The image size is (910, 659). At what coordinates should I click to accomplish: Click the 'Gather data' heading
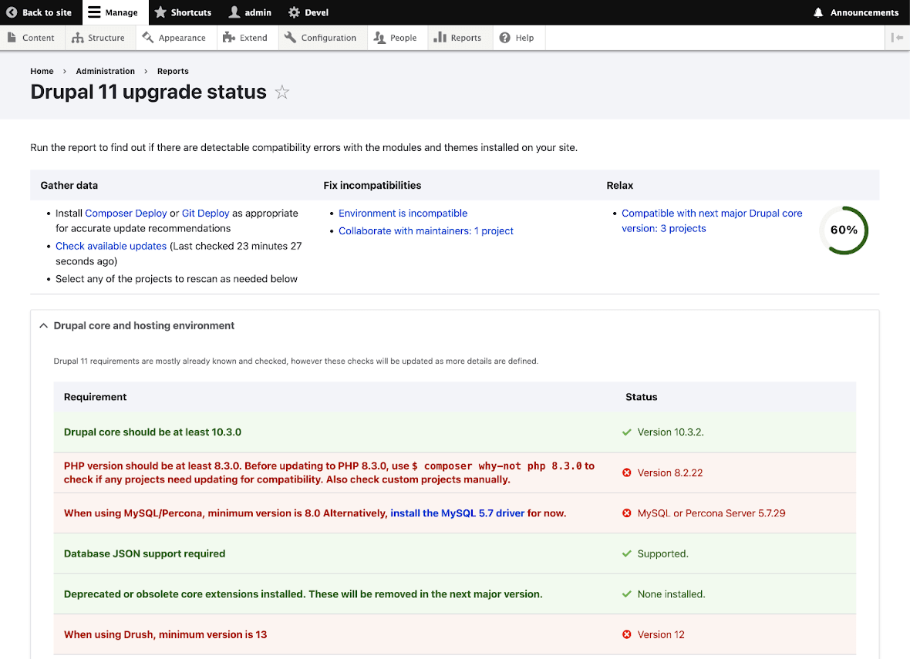[x=69, y=185]
